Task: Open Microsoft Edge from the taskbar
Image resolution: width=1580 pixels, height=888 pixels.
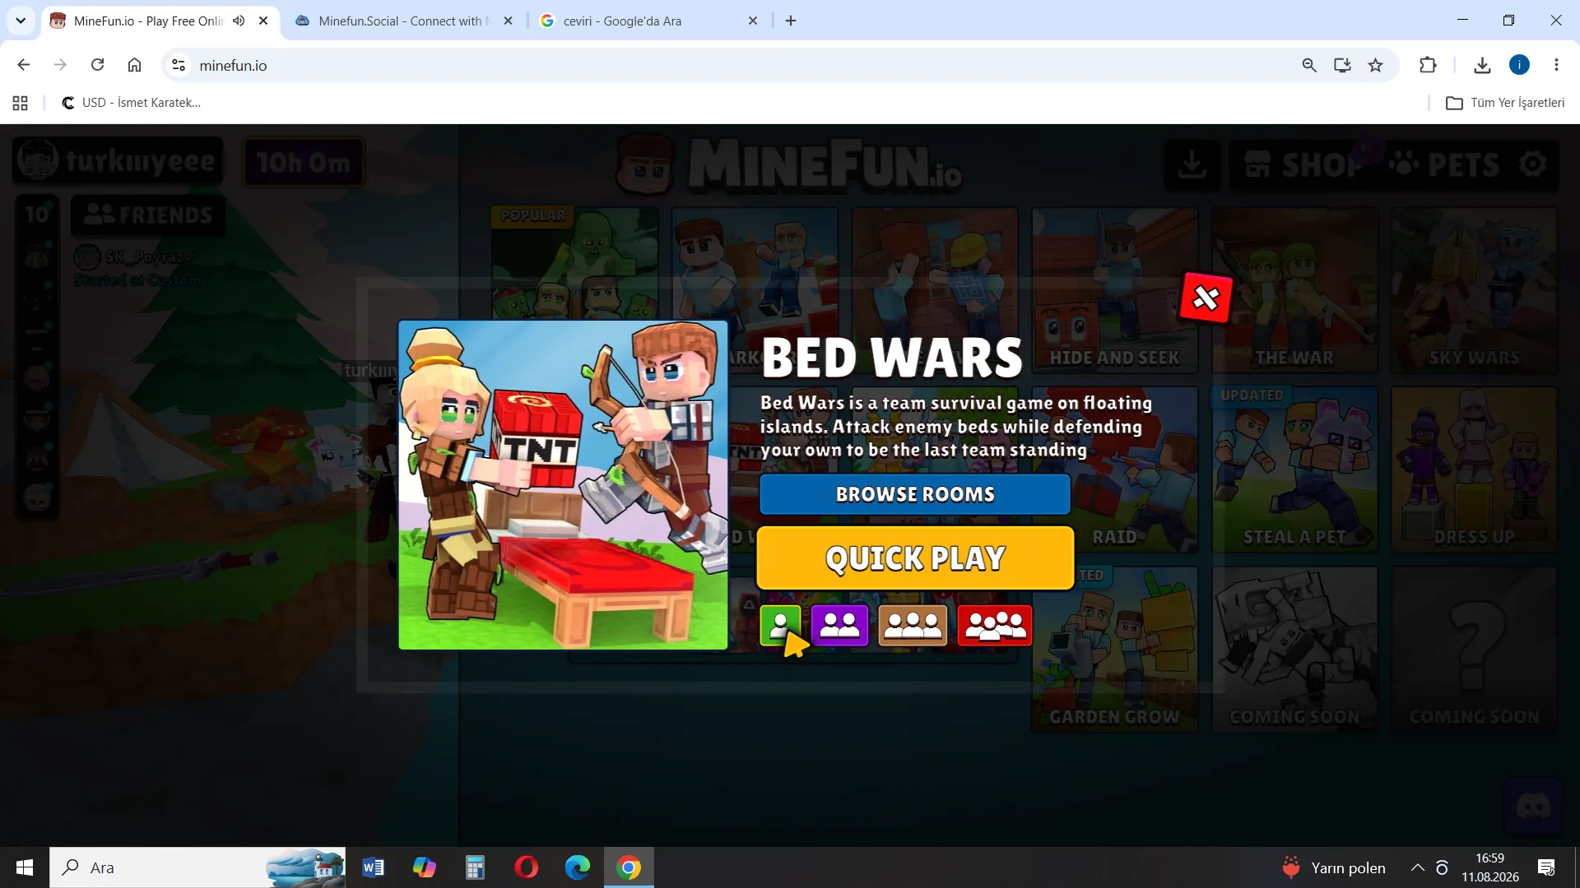Action: (578, 867)
